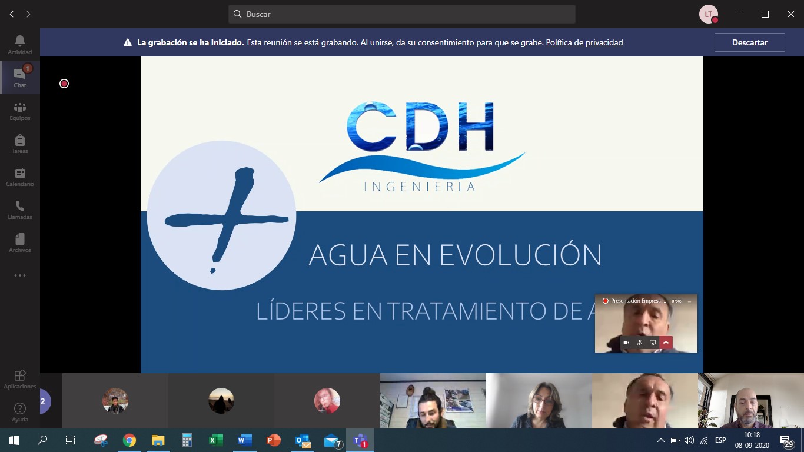The height and width of the screenshot is (452, 804).
Task: Open Task View on taskbar
Action: (71, 440)
